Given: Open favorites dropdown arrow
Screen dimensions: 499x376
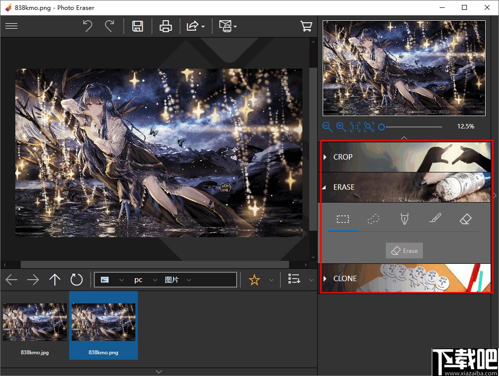Looking at the screenshot, I should coord(271,280).
